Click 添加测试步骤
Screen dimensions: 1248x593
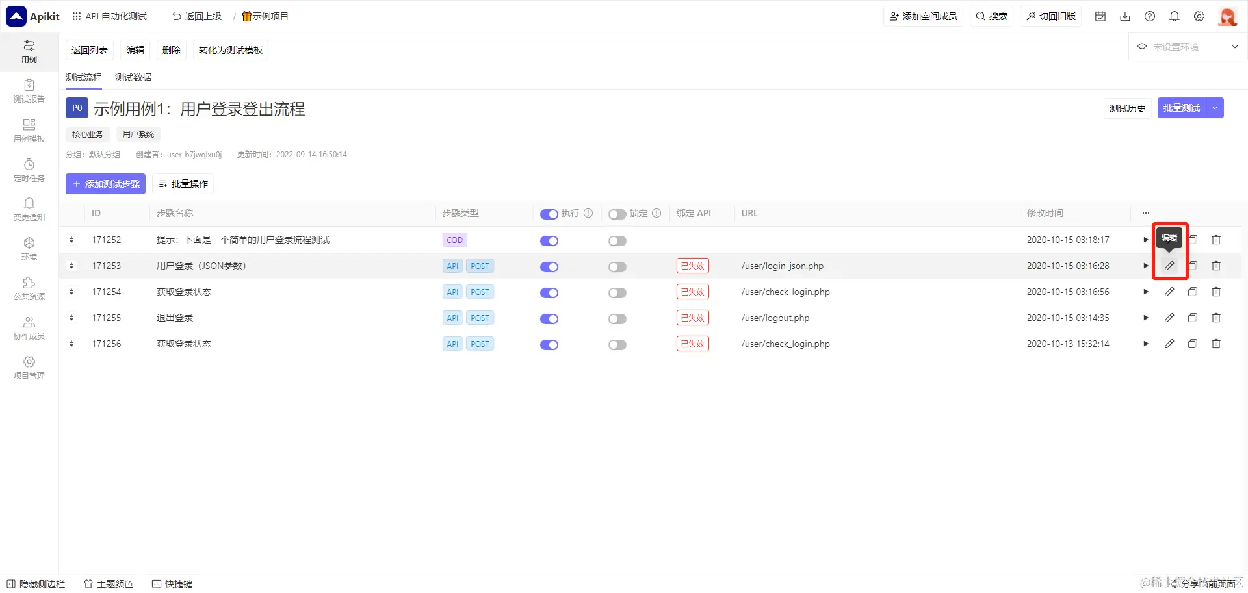point(105,184)
